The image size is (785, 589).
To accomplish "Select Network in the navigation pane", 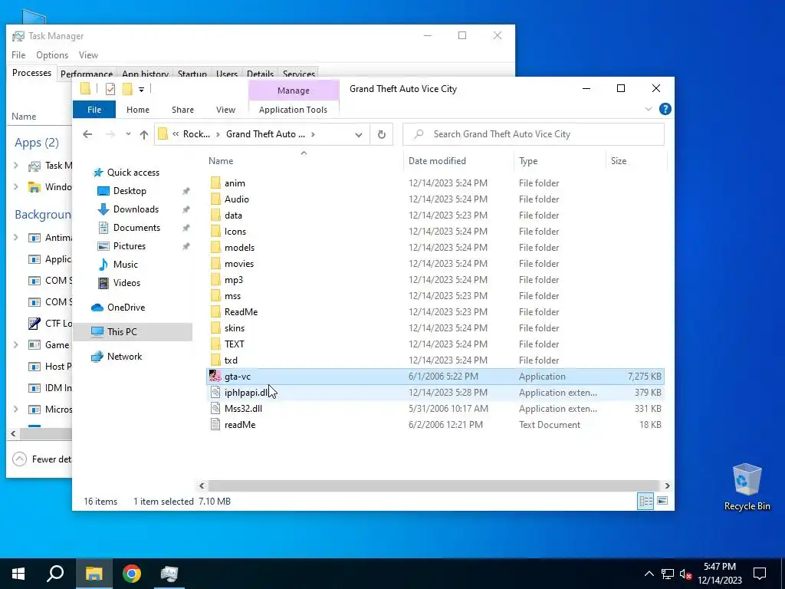I will point(124,356).
